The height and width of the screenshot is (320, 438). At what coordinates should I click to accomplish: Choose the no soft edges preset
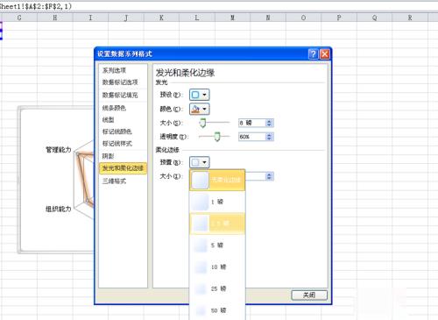(217, 180)
